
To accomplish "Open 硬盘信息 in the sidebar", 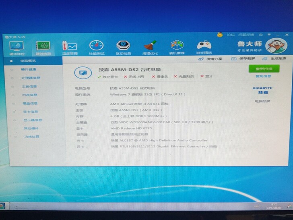I will point(30,103).
